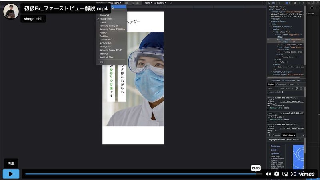Image resolution: width=320 pixels, height=180 pixels.
Task: Open the Dimensions device dropdown
Action: coord(109,3)
